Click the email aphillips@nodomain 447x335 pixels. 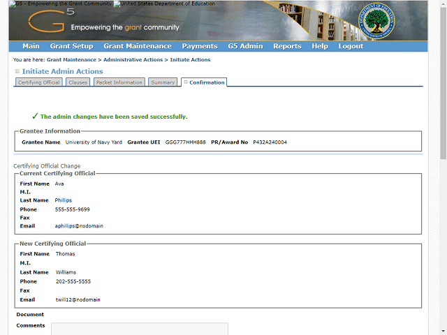[x=79, y=226]
